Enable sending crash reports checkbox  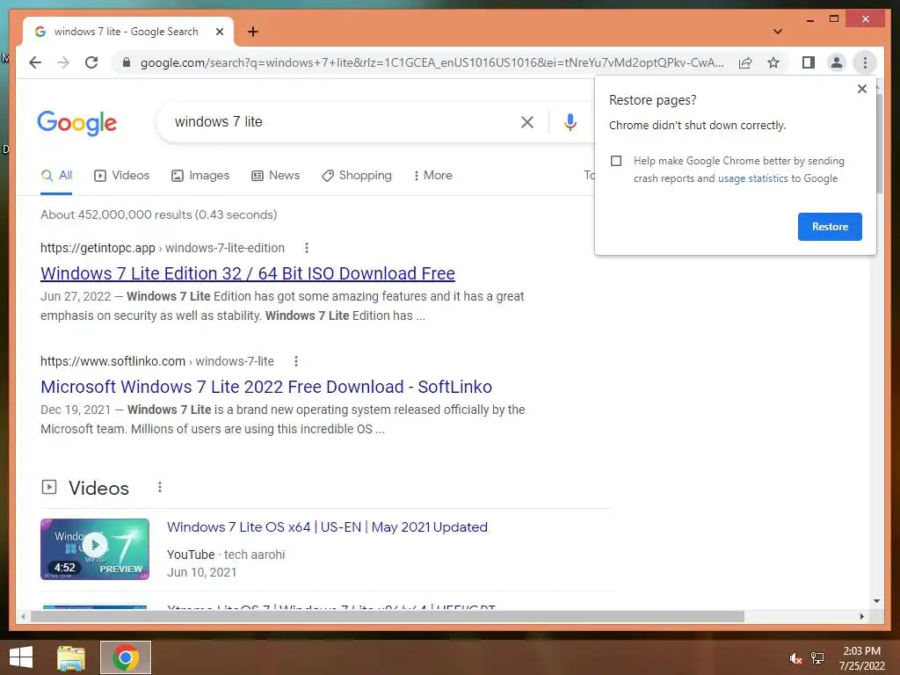[x=616, y=161]
